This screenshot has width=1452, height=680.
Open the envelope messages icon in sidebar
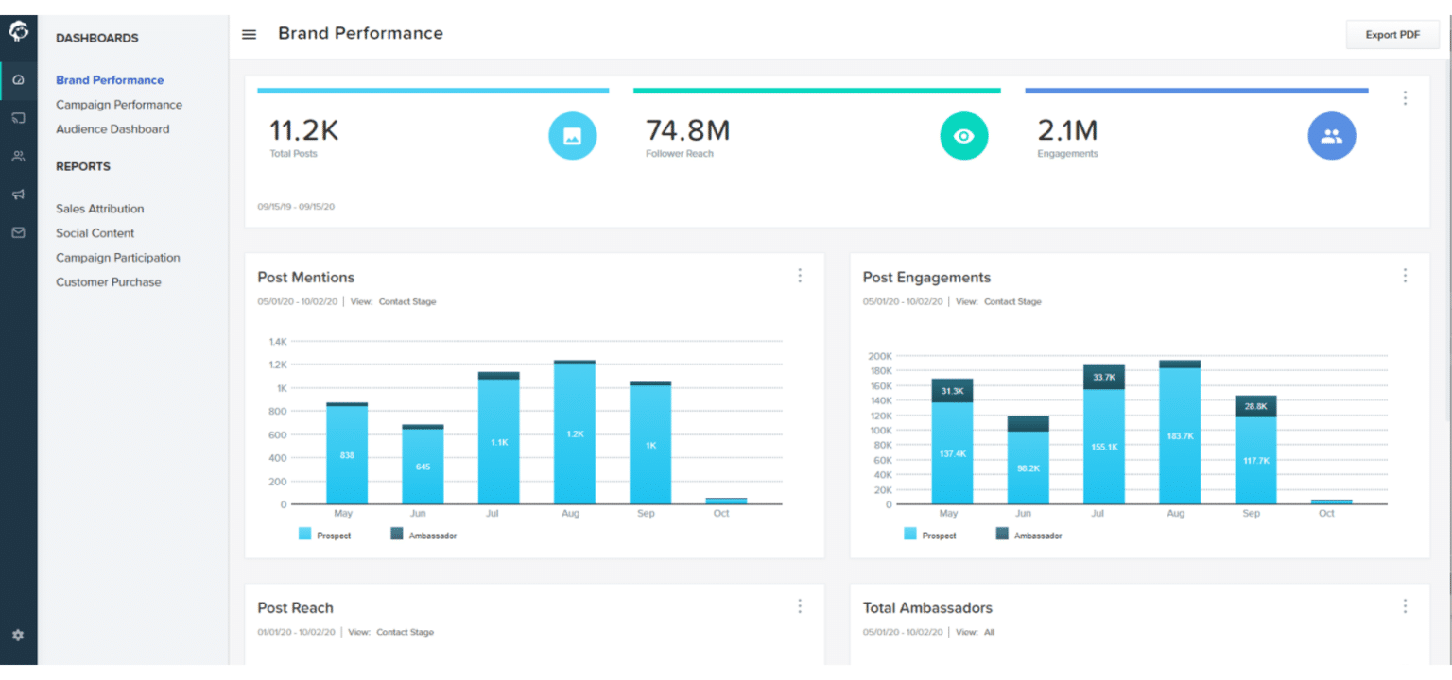click(x=18, y=232)
